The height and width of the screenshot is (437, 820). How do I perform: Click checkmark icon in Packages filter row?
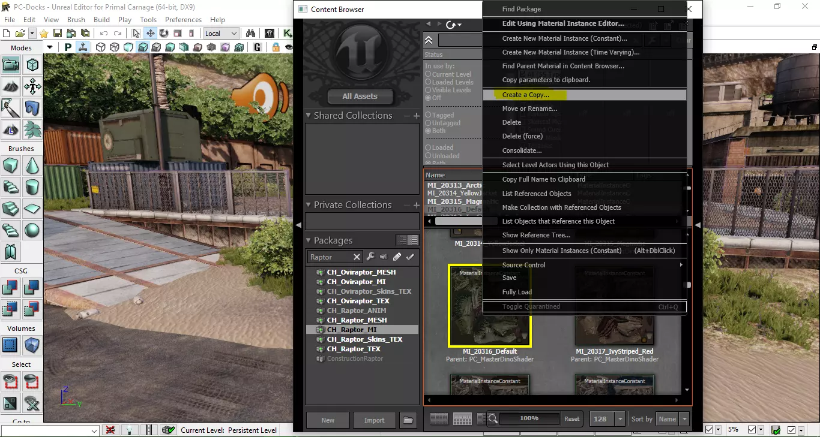410,257
